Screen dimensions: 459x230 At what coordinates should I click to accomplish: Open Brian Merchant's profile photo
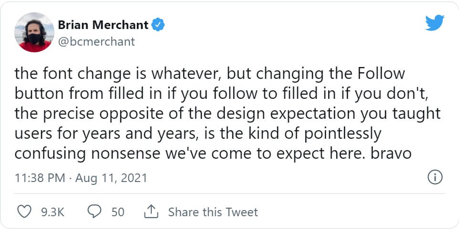tap(35, 32)
